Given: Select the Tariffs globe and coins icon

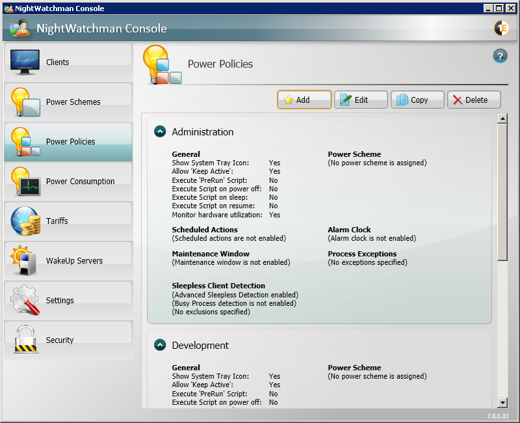Looking at the screenshot, I should (25, 221).
